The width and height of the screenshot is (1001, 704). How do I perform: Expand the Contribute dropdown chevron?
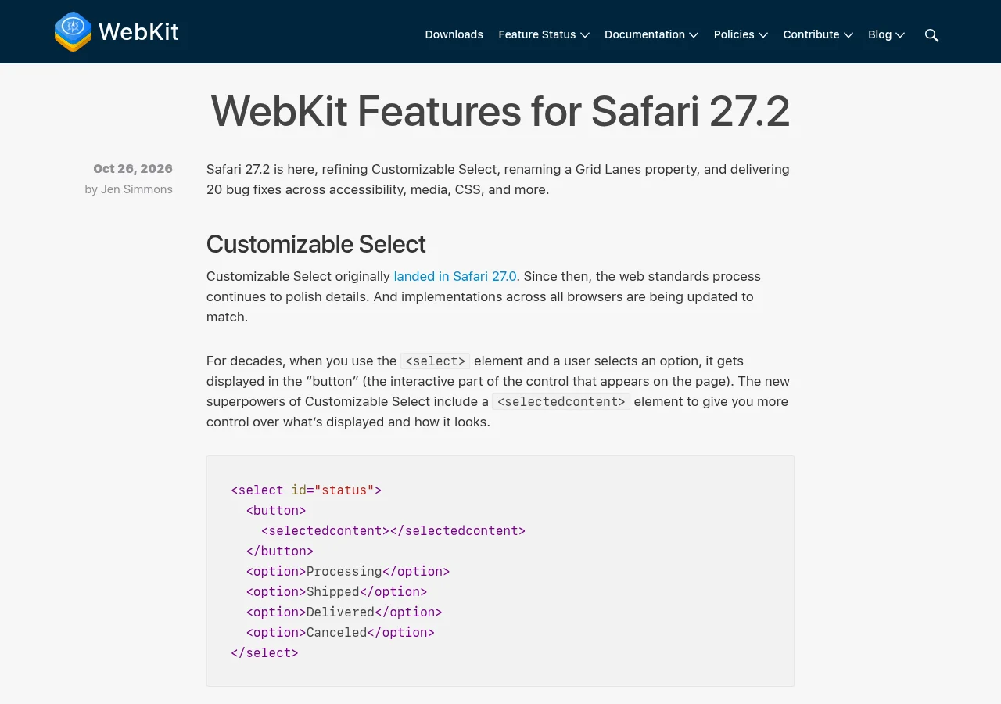tap(849, 35)
